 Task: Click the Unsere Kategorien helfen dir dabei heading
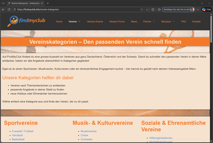(38, 78)
